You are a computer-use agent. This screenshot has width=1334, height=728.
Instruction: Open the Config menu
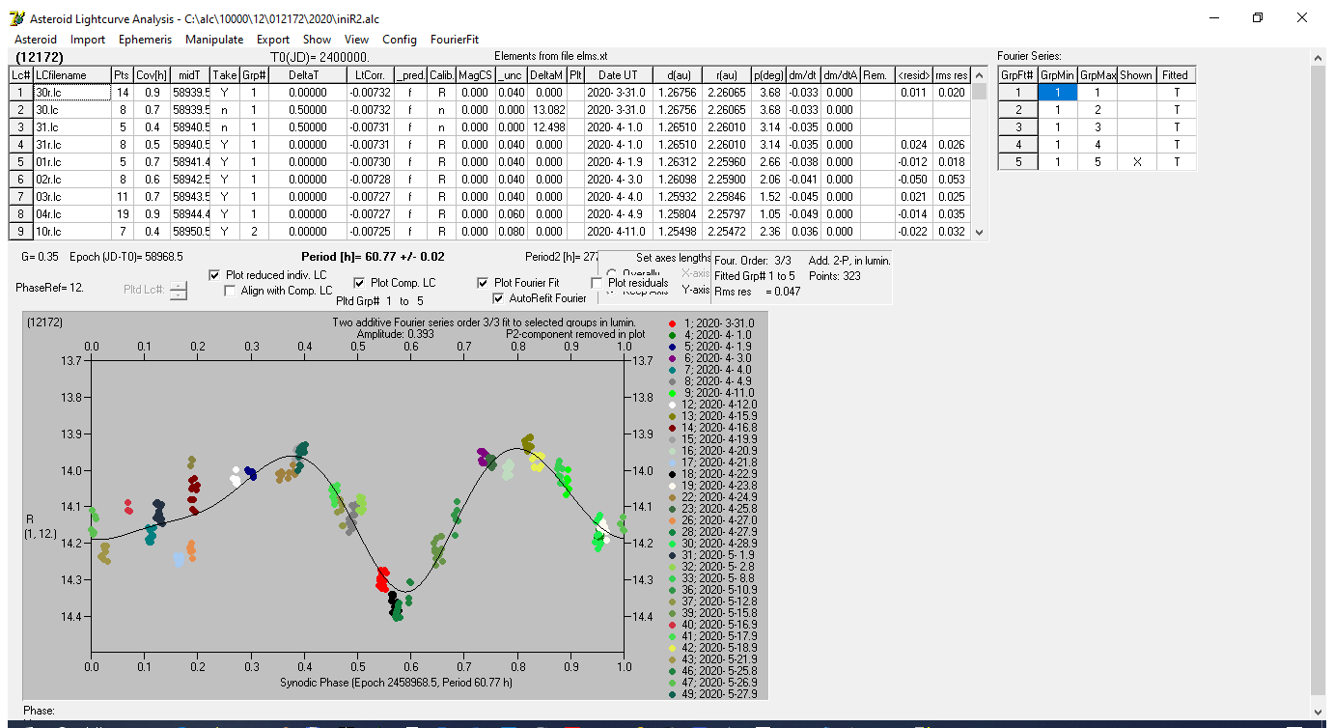point(400,40)
